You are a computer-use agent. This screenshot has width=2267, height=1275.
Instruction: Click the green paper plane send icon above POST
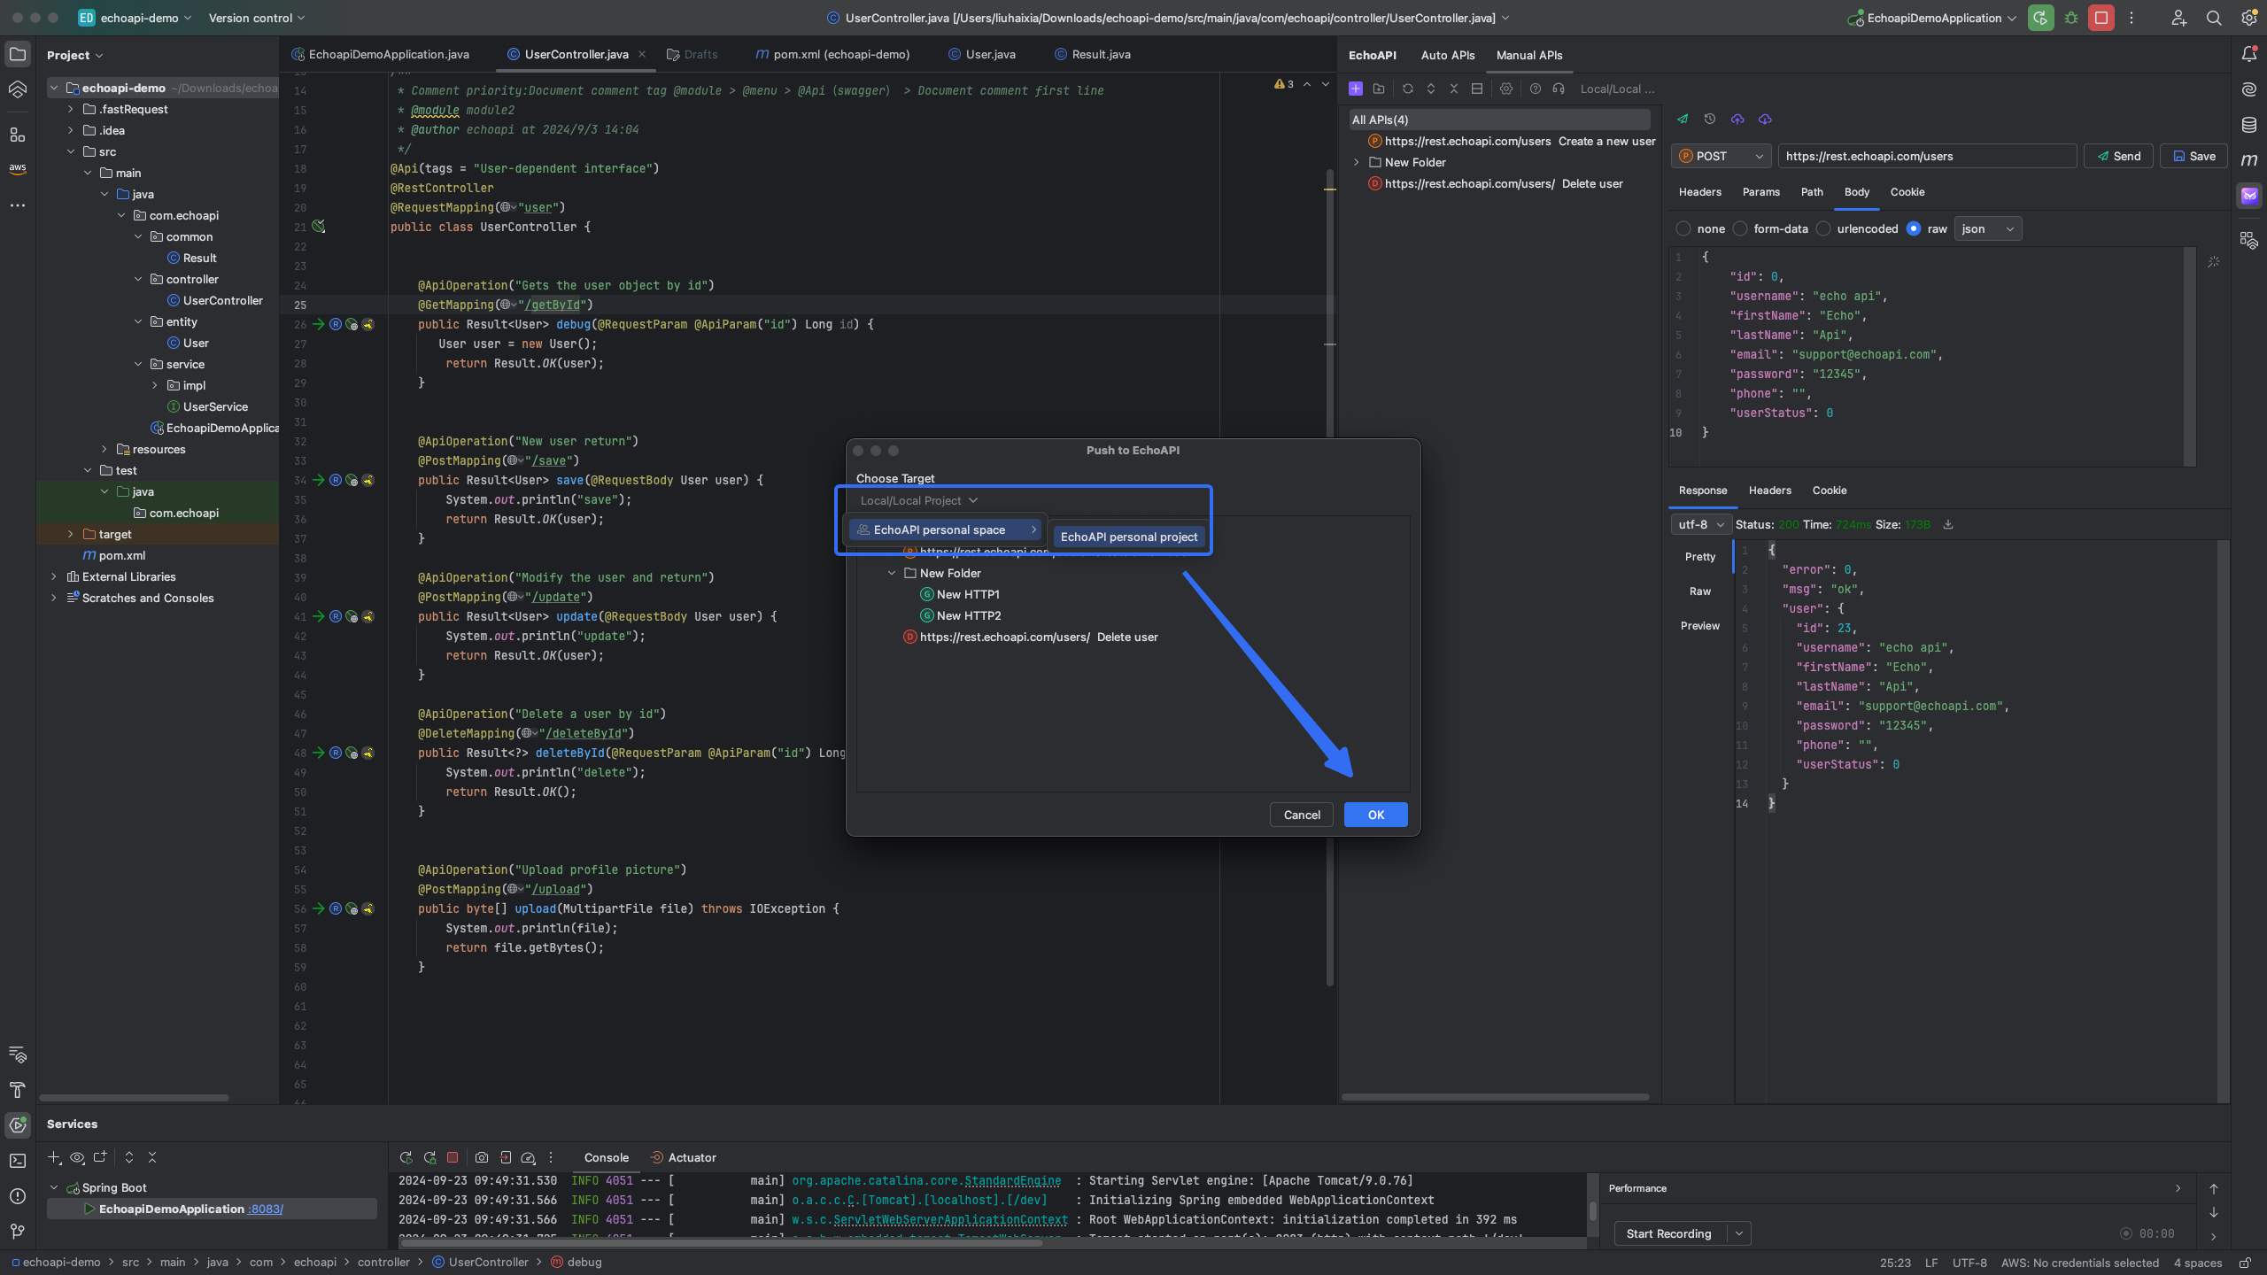pos(1683,119)
